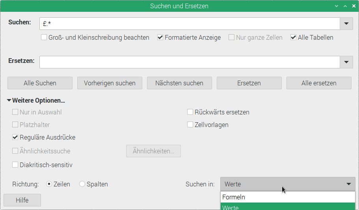Open Hilfe for this dialog

[22, 200]
